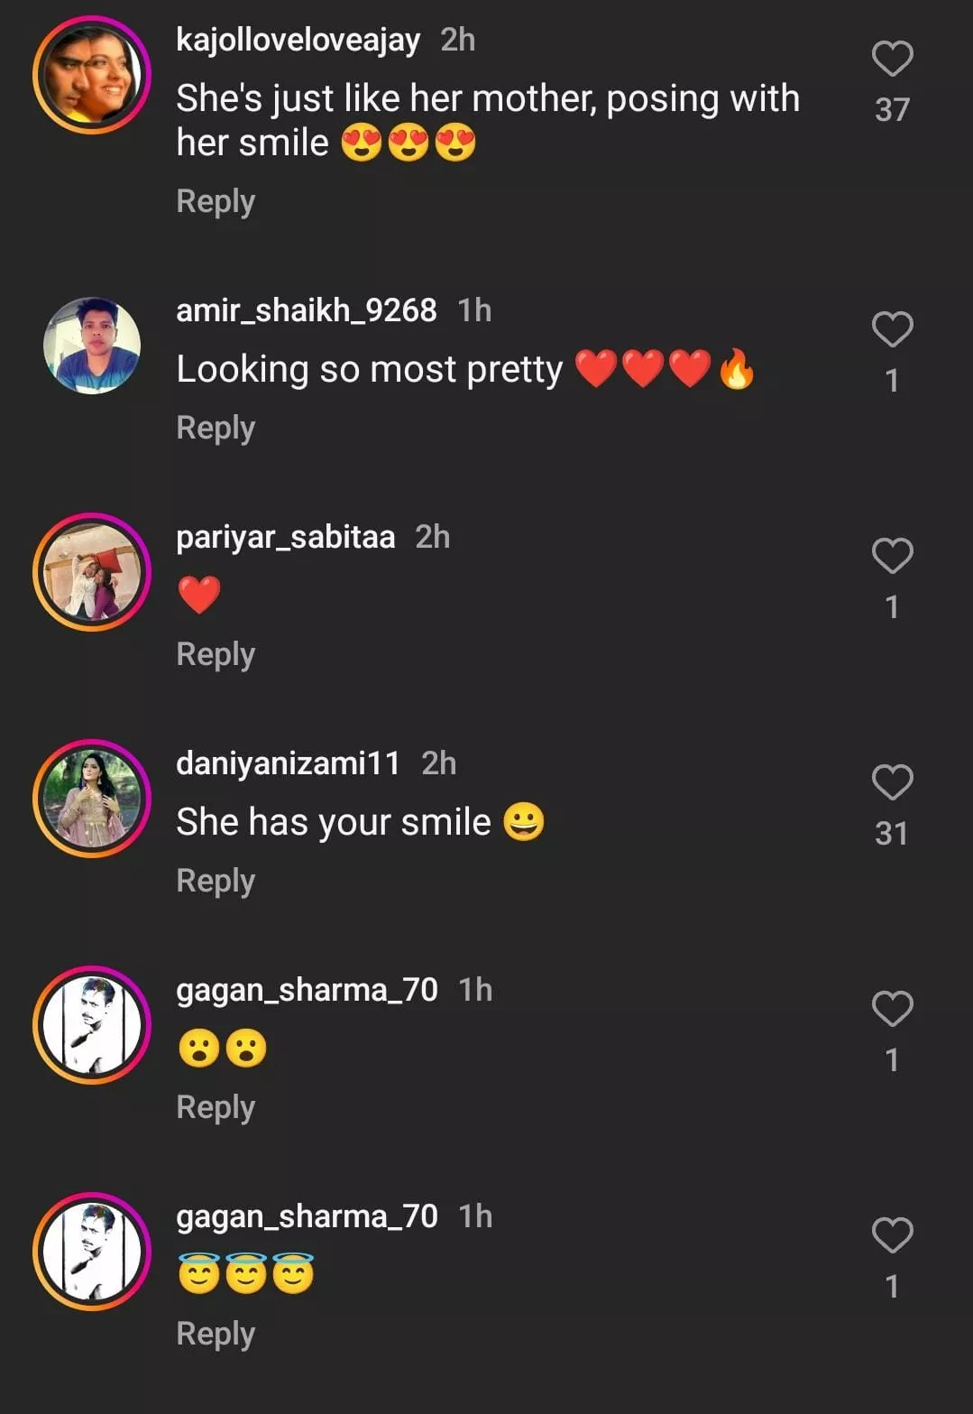
Task: Like gagan_sharma_70's halo emoji comment
Action: coord(892,1236)
